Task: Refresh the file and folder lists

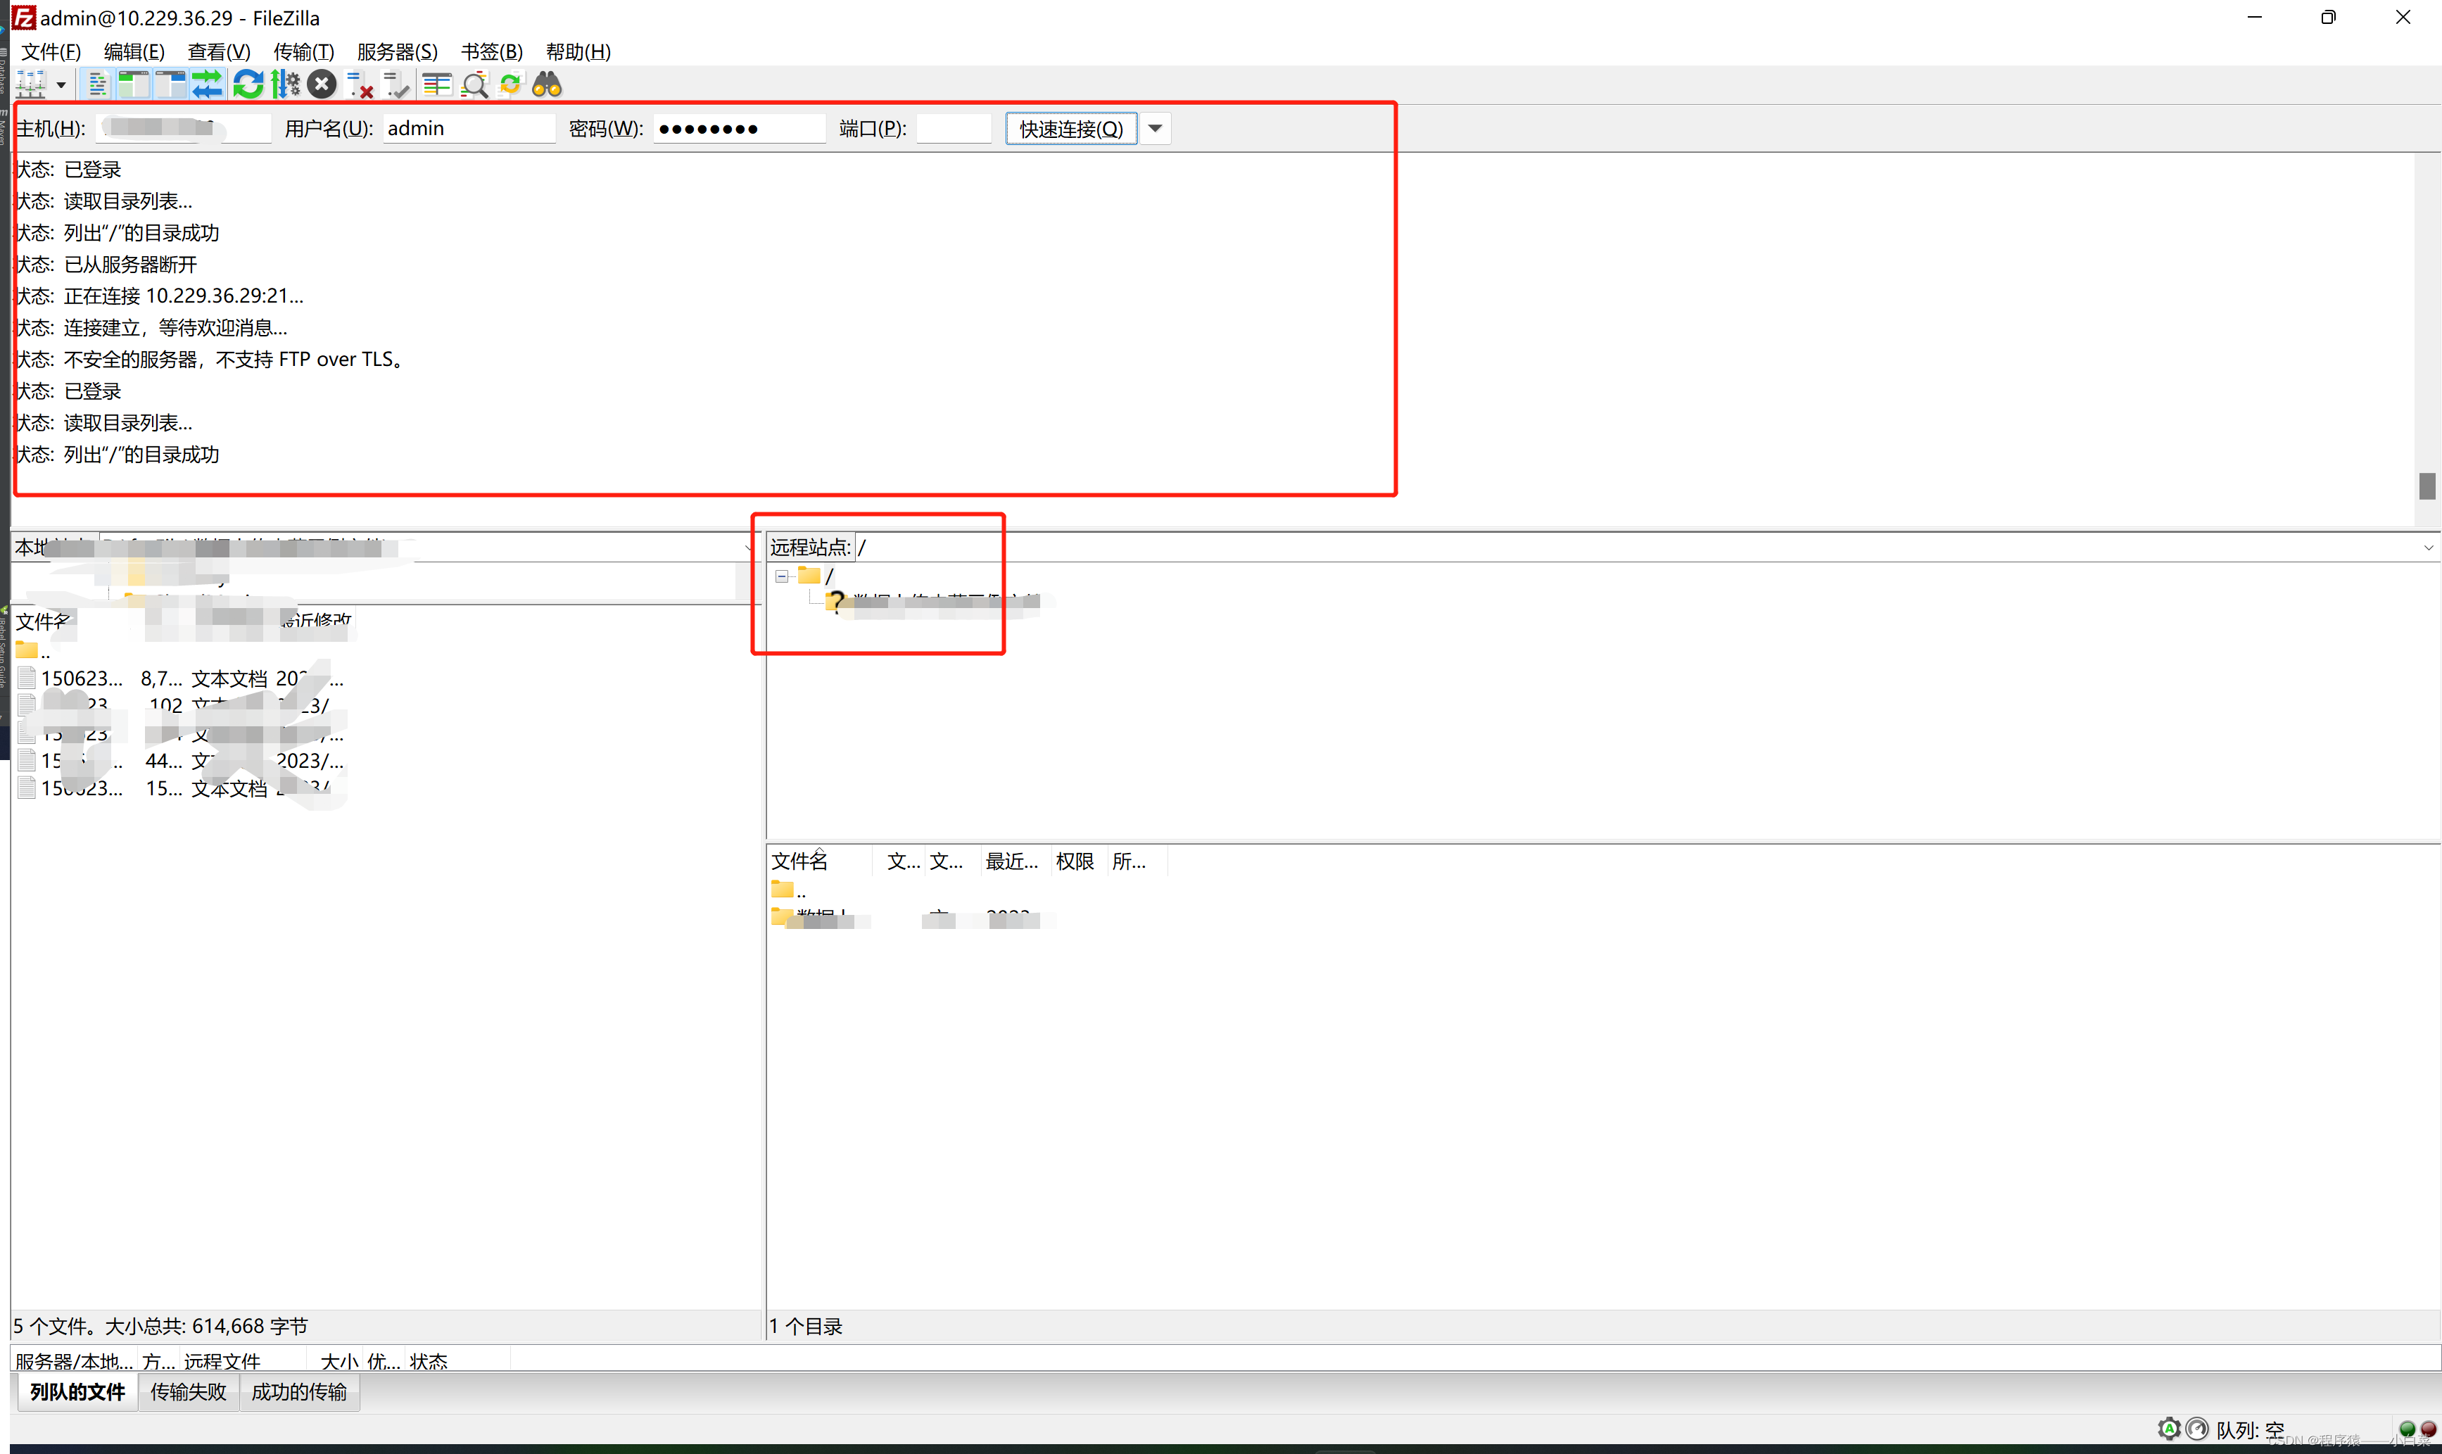Action: click(248, 85)
